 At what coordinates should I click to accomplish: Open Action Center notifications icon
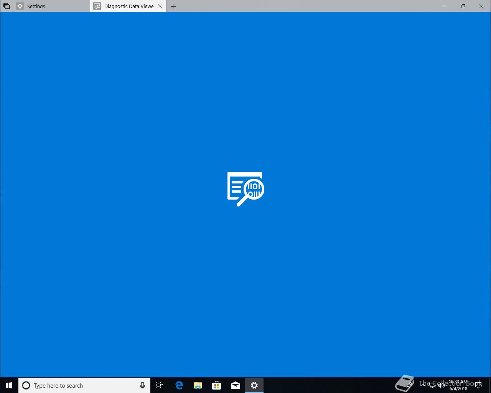478,385
